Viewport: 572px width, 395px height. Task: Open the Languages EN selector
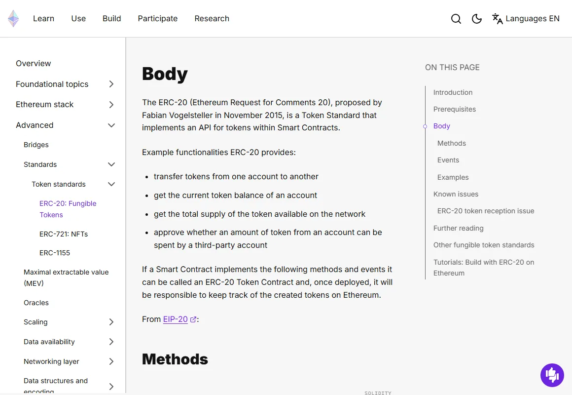point(526,19)
